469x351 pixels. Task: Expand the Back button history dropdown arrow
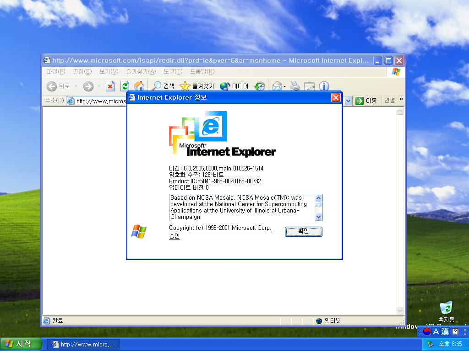(76, 86)
